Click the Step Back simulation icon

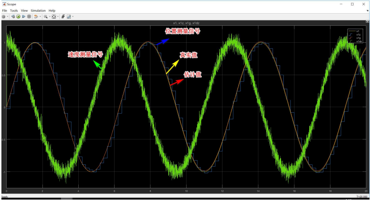13,16
